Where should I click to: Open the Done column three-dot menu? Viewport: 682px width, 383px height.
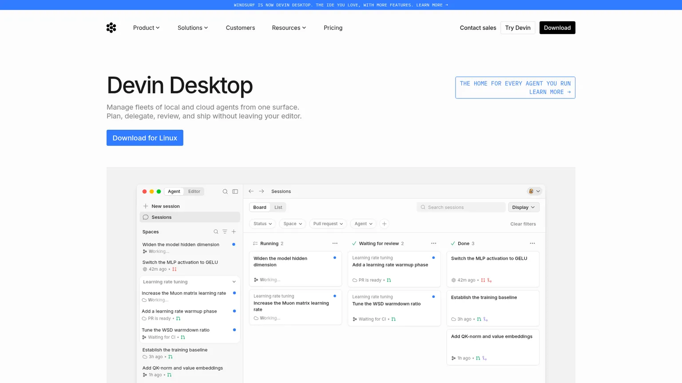[532, 243]
